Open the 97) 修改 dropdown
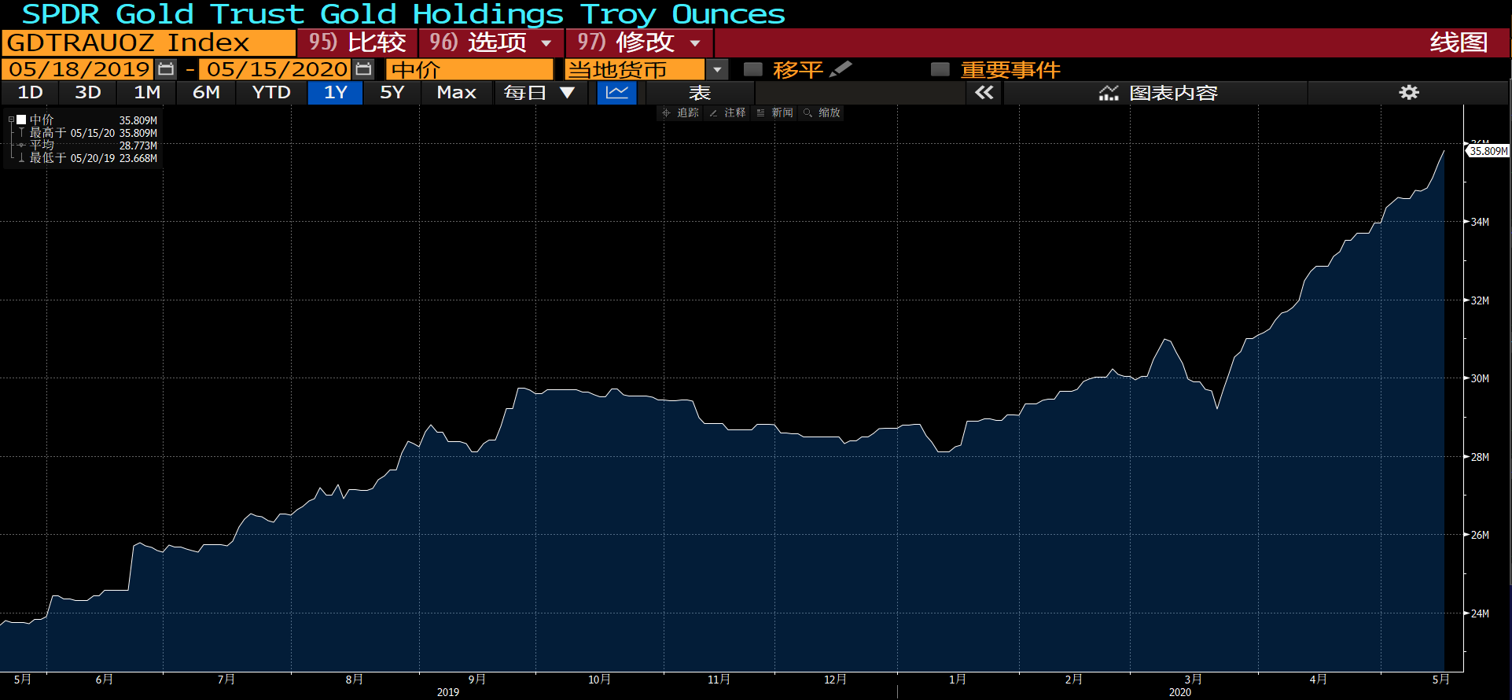The width and height of the screenshot is (1512, 700). pos(639,42)
